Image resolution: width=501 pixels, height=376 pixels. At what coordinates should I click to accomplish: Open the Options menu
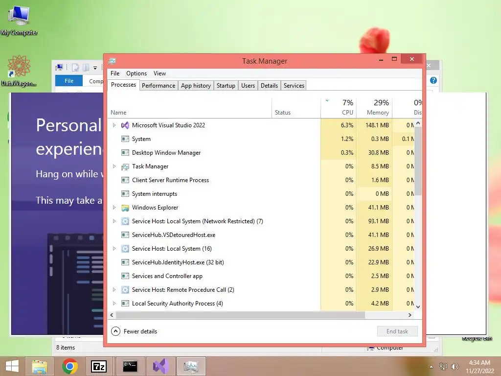[137, 73]
